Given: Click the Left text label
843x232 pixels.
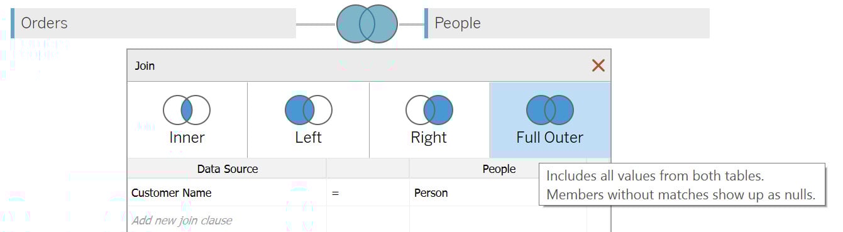Looking at the screenshot, I should (x=308, y=138).
